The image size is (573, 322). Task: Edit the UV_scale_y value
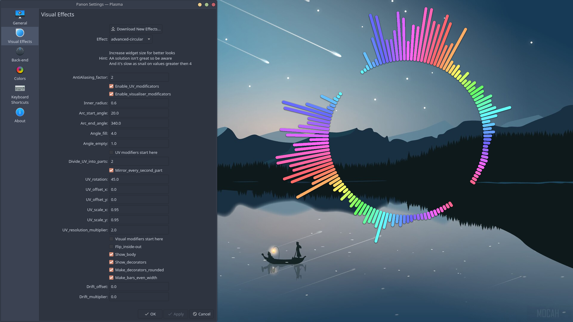point(139,220)
